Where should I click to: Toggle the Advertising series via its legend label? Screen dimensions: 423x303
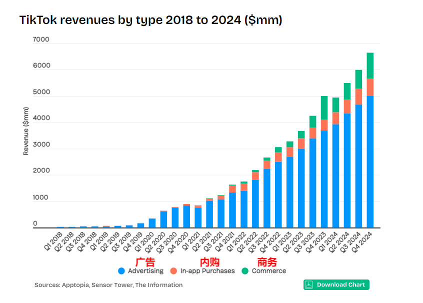(145, 271)
